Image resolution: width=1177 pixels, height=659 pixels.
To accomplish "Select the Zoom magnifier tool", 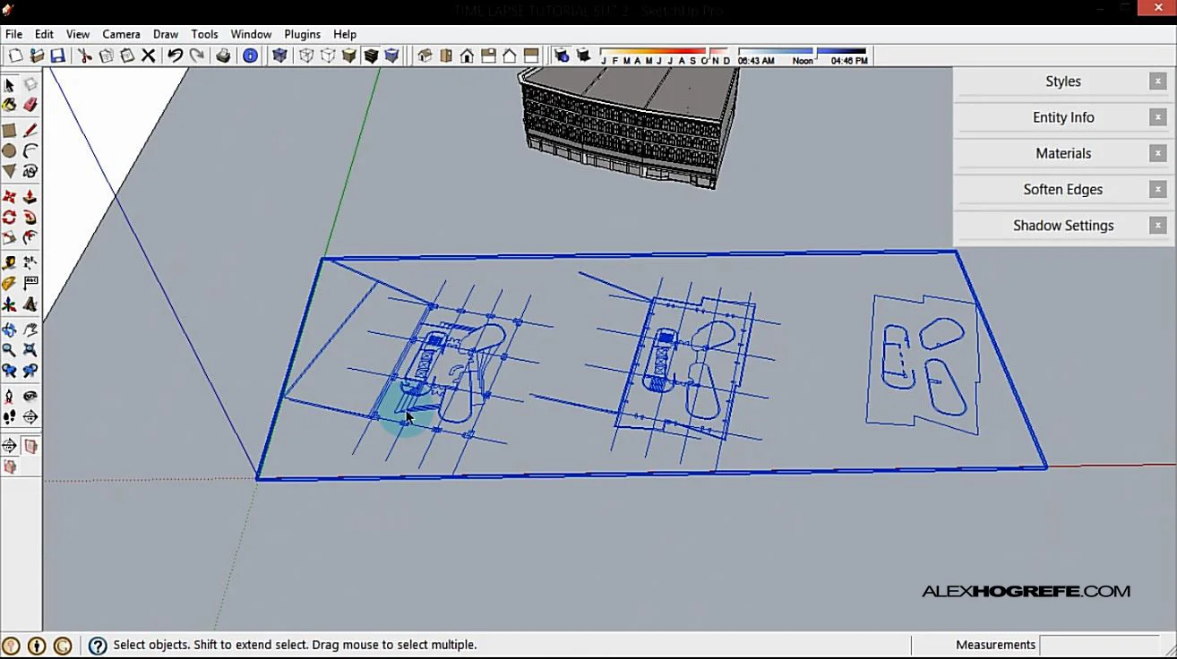I will 9,350.
